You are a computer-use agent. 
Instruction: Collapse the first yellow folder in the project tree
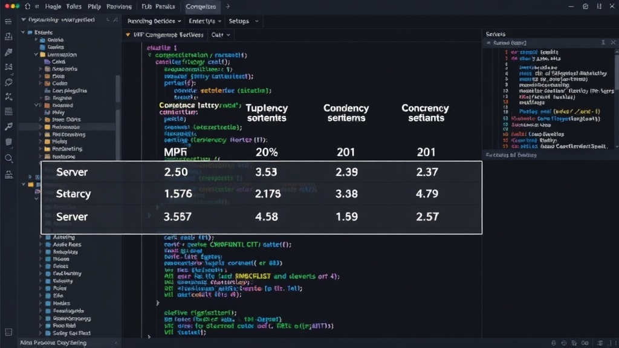click(36, 54)
